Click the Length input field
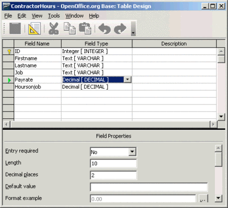This screenshot has width=228, height=208. click(113, 163)
